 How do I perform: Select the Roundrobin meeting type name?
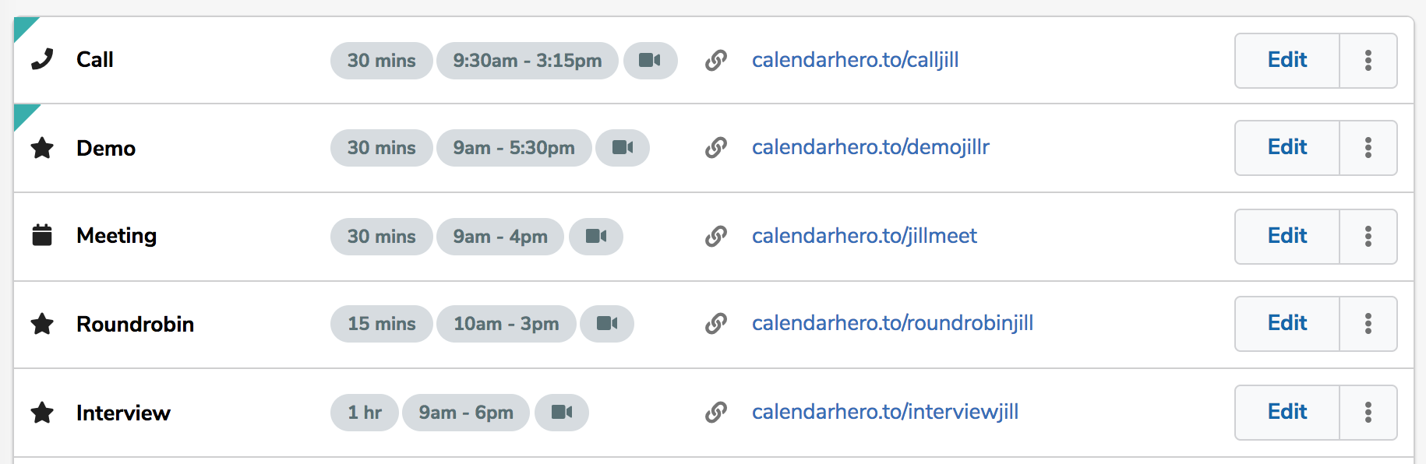[135, 324]
